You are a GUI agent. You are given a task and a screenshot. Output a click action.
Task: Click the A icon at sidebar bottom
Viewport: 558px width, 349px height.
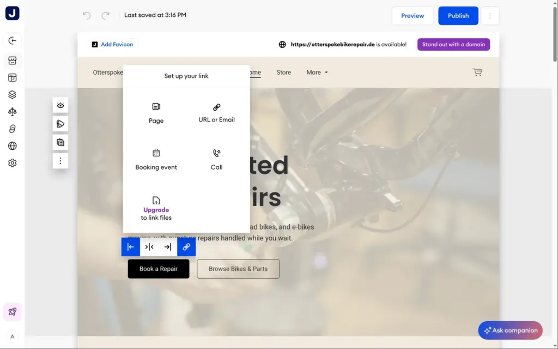[12, 336]
